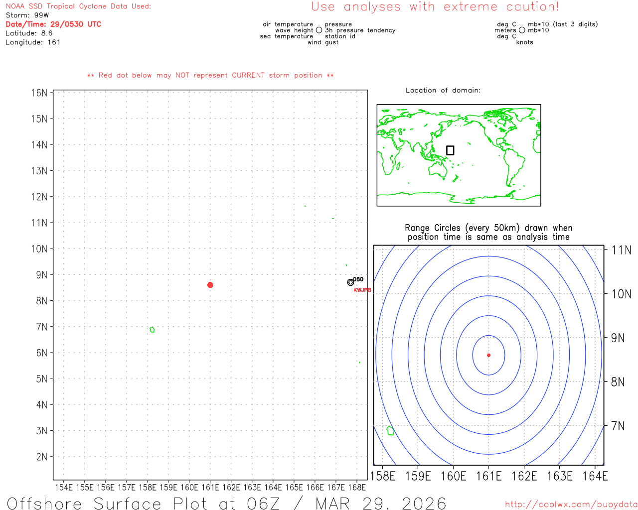Select the red KWJP8 station id label
The height and width of the screenshot is (510, 638).
(x=362, y=290)
